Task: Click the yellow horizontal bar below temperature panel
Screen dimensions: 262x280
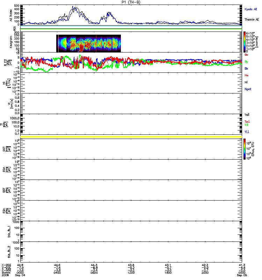Action: [131, 137]
